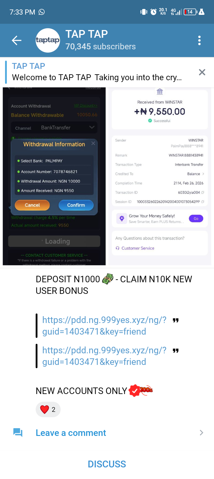Dismiss the pinned welcome message
This screenshot has height=479, width=214.
click(x=202, y=72)
